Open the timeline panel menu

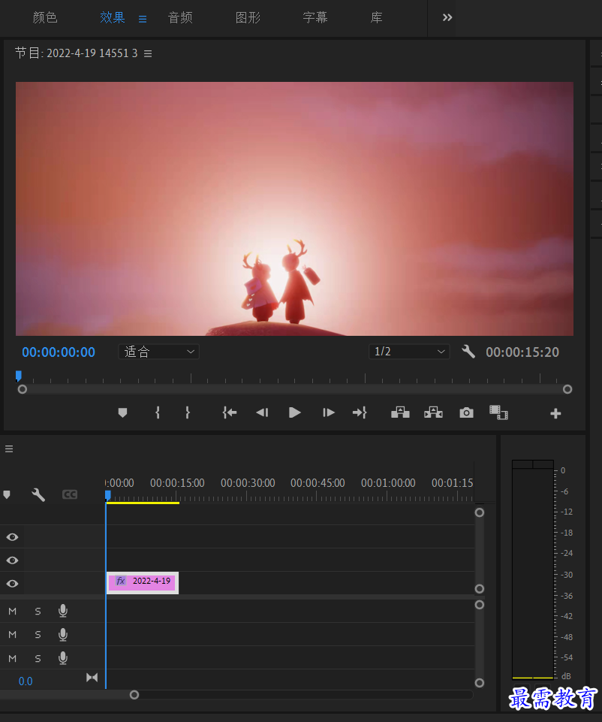click(9, 449)
